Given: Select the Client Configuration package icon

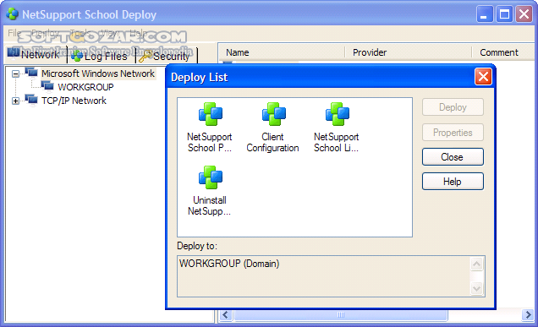Looking at the screenshot, I should pos(274,114).
